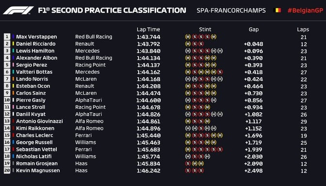
Task: Click Lando Norris's McLaren team name
Action: [86, 79]
